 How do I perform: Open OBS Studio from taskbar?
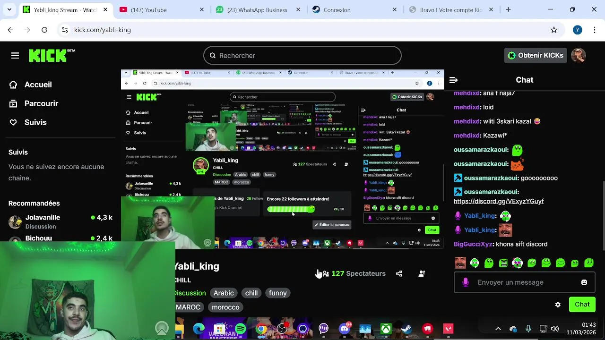[x=282, y=329]
